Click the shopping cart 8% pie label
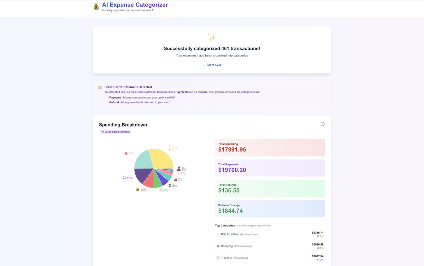The image size is (424, 266). (164, 190)
